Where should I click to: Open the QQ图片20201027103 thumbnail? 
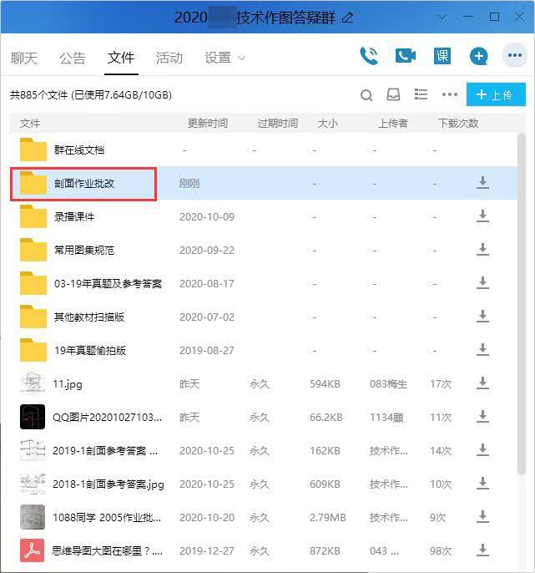click(33, 417)
